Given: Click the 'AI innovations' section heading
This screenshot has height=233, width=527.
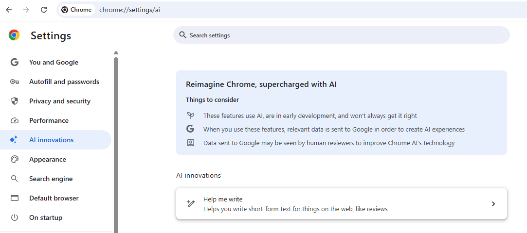Looking at the screenshot, I should click(x=199, y=175).
